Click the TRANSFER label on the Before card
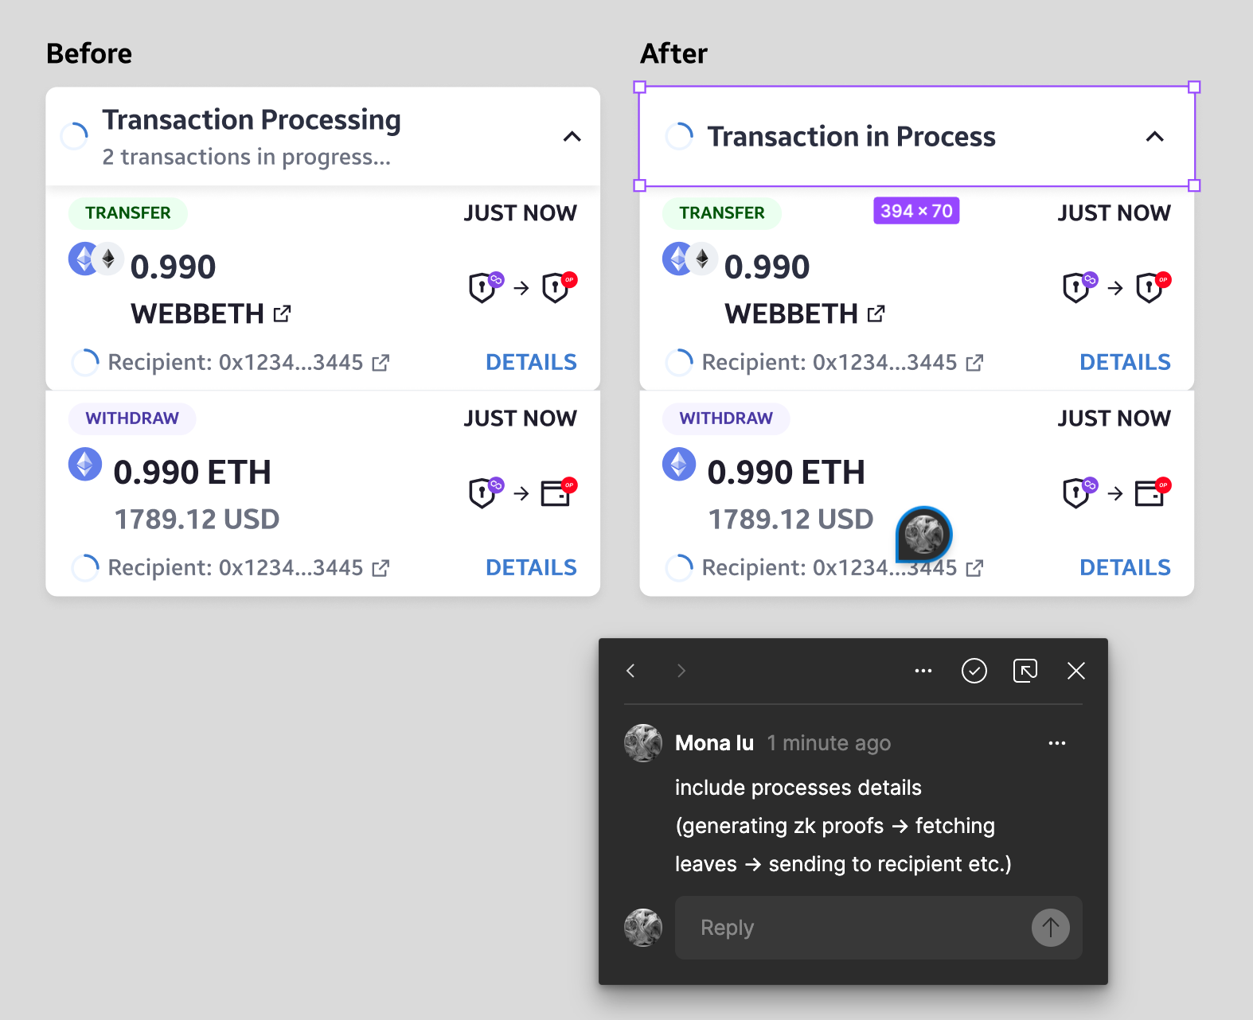 pos(127,212)
